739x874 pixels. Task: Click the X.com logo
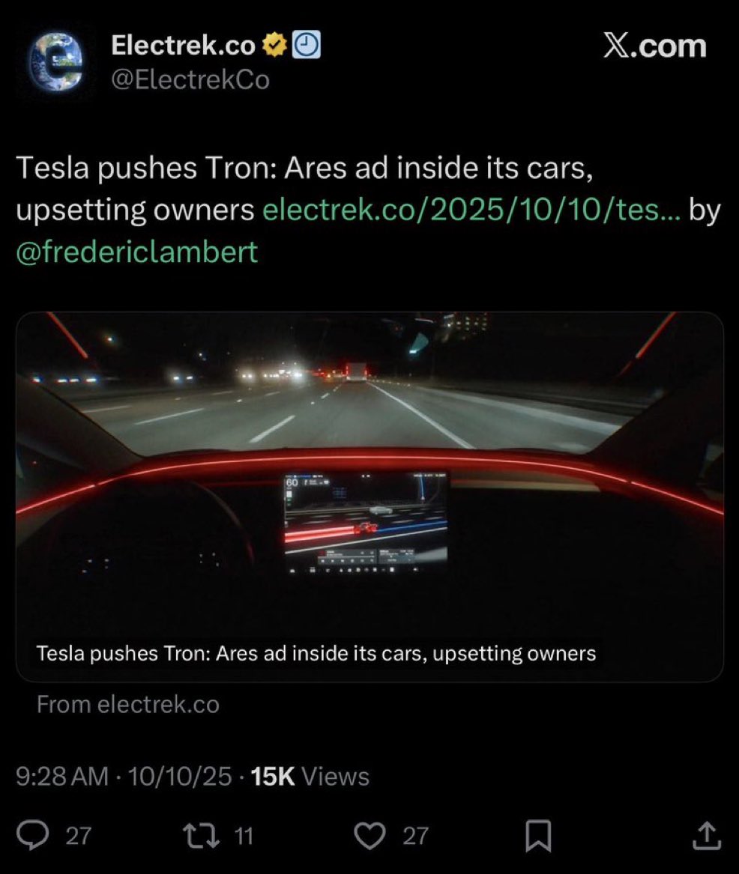[654, 46]
